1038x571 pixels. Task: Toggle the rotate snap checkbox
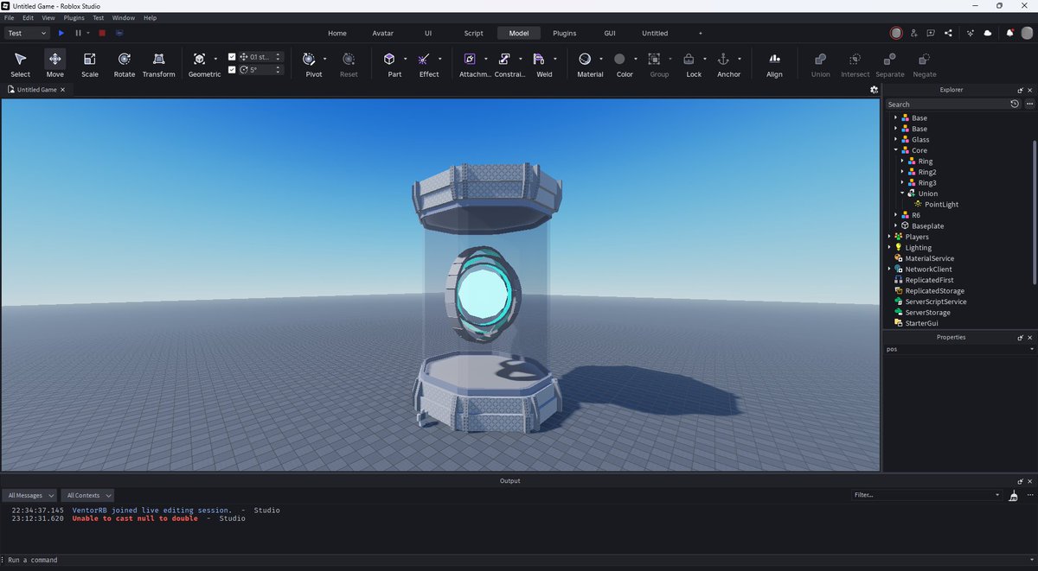coord(232,70)
